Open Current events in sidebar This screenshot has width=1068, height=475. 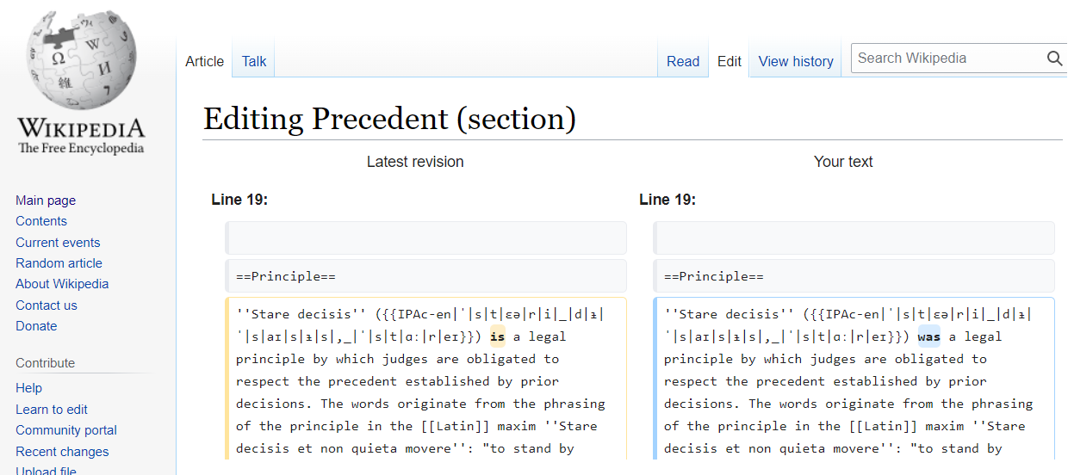[58, 243]
